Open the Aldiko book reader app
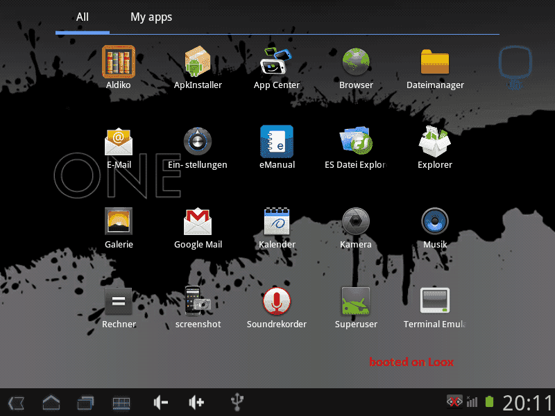Viewport: 555px width, 416px height. point(118,67)
